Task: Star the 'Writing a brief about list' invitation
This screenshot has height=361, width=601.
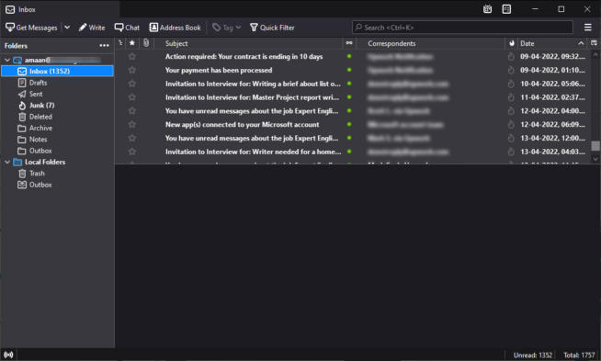Action: (x=132, y=84)
